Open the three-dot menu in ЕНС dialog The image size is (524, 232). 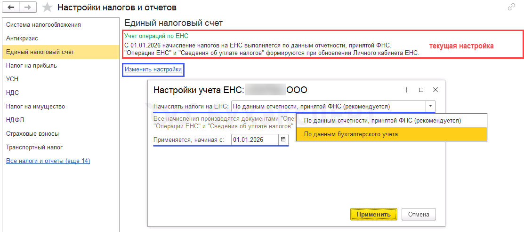[407, 90]
